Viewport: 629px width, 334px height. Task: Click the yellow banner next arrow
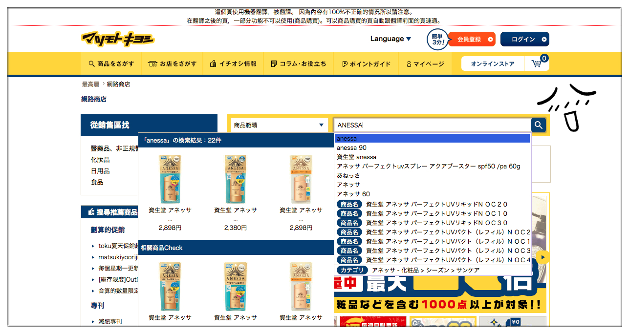[x=543, y=257]
